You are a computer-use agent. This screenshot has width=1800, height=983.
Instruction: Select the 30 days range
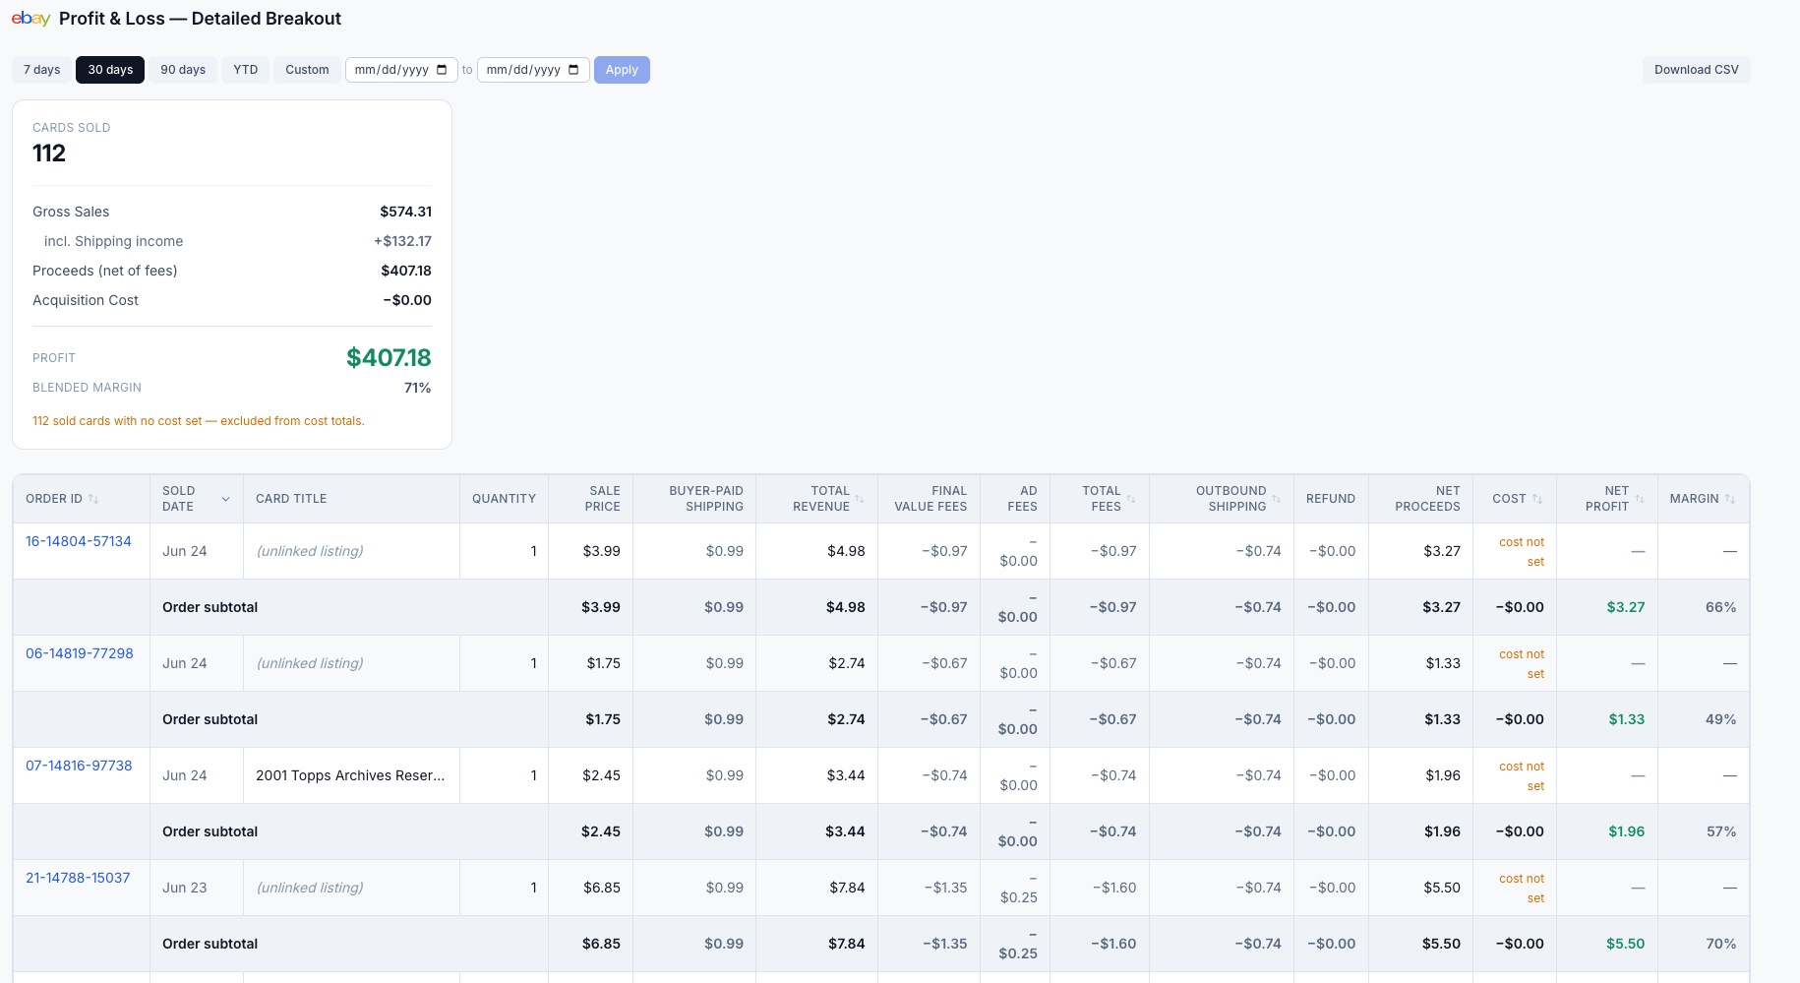click(110, 70)
